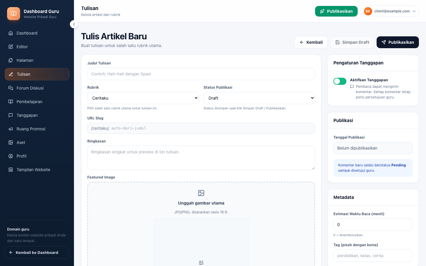Go to Tampilan Website menu item
The image size is (426, 266).
(37, 170)
